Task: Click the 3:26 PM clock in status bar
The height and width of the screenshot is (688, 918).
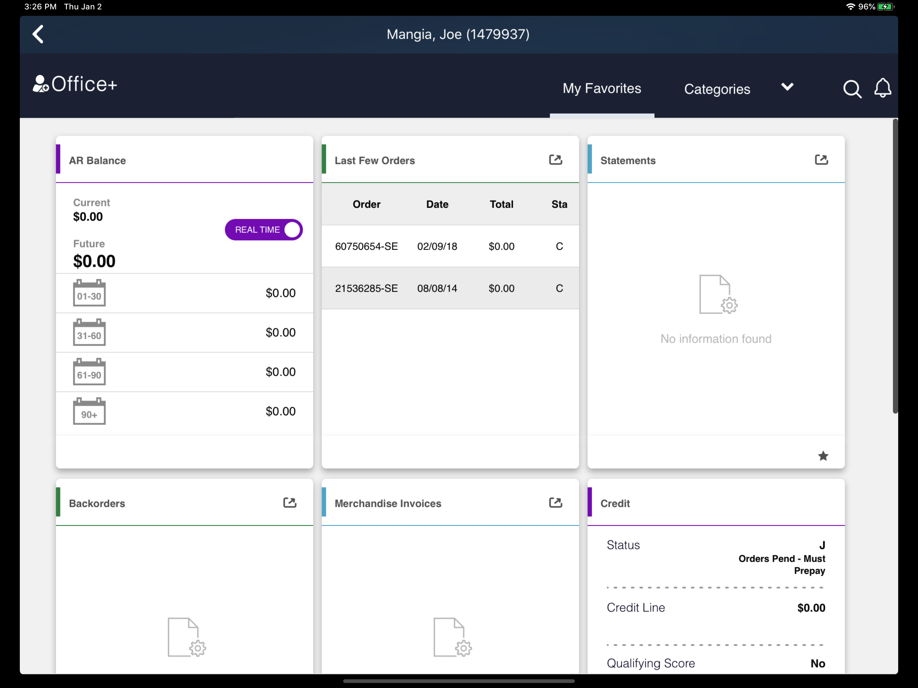Action: [x=40, y=7]
